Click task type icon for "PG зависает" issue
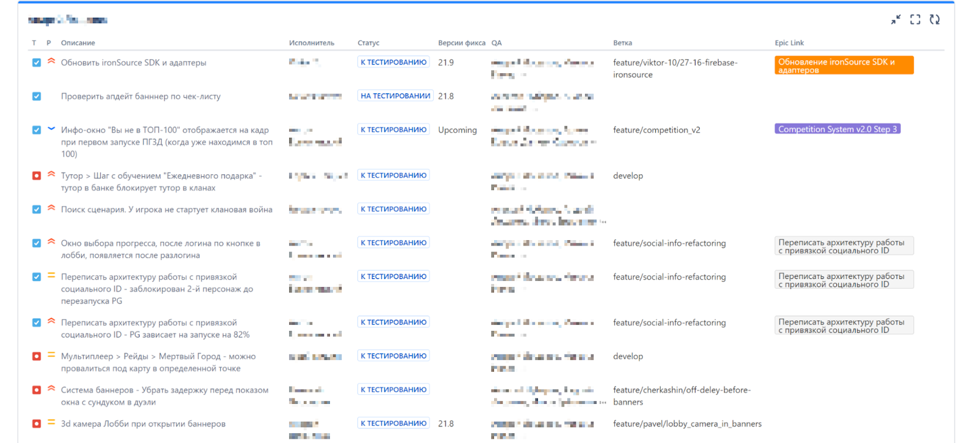 click(37, 322)
